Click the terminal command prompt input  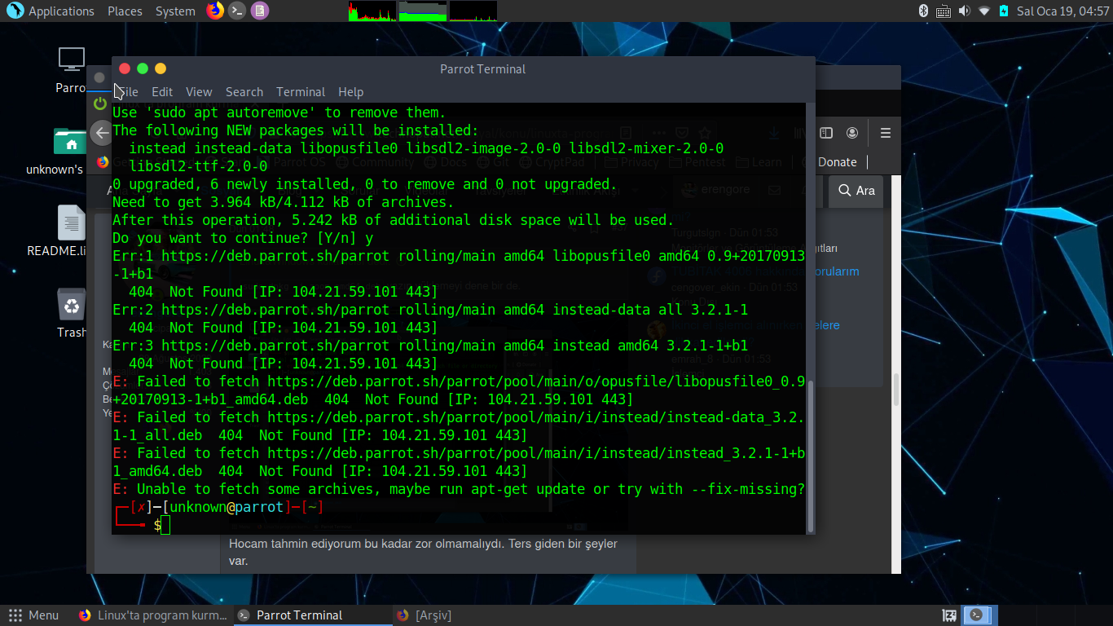(165, 525)
